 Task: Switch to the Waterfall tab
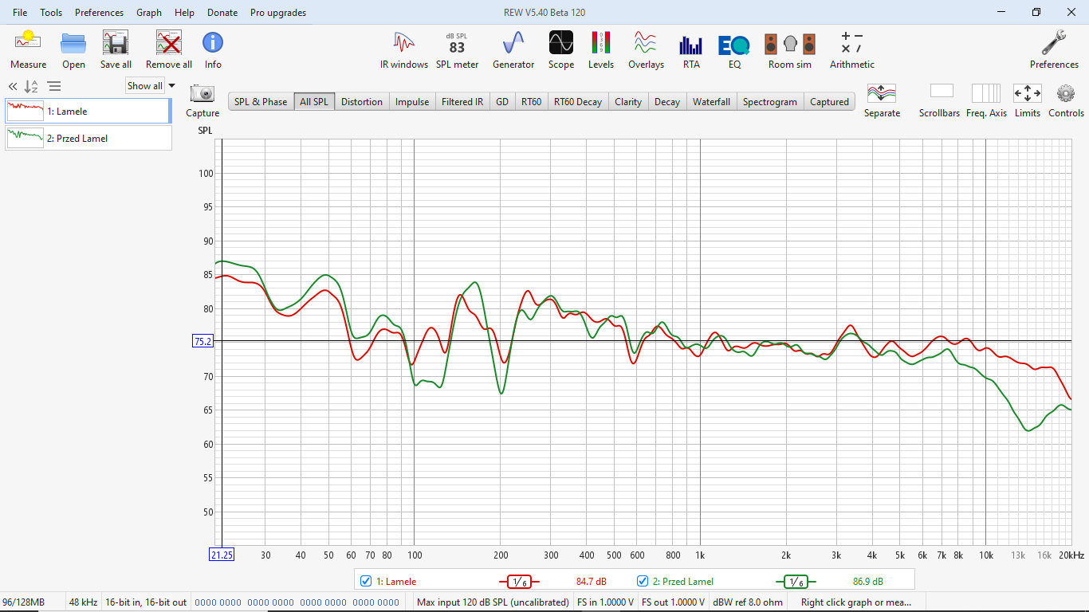710,101
